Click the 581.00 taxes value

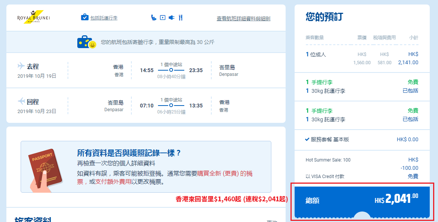(x=384, y=63)
